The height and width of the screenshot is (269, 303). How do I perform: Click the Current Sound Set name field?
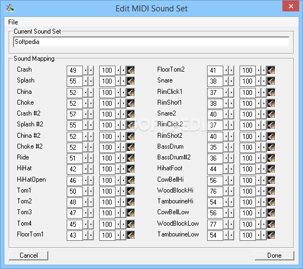pos(151,42)
